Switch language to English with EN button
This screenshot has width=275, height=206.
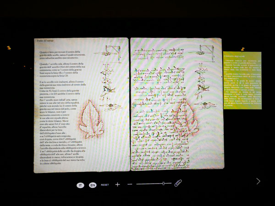(93, 185)
